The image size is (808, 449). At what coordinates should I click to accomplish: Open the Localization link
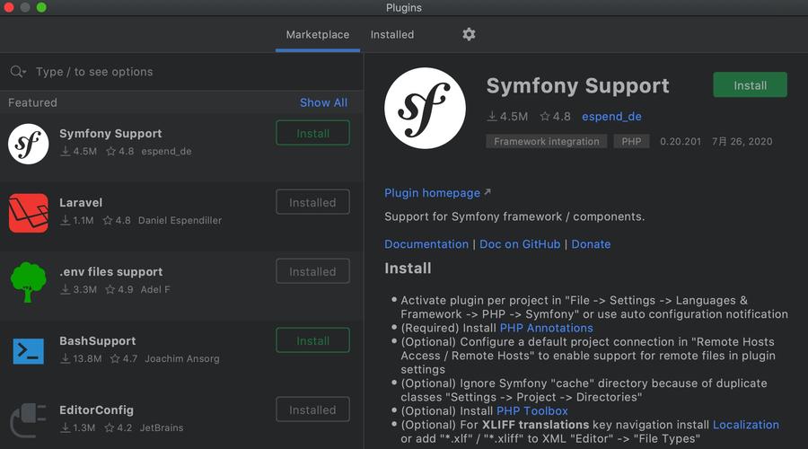click(x=746, y=425)
